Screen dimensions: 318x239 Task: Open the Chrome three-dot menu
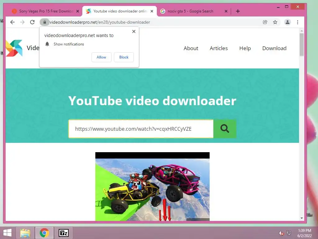(298, 22)
